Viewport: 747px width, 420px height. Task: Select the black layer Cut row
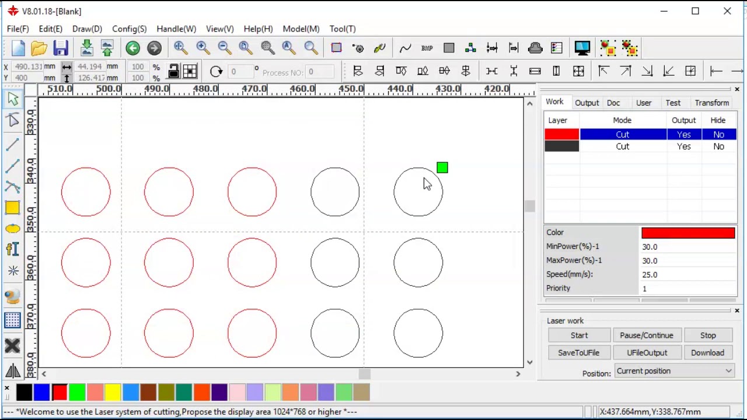point(623,146)
